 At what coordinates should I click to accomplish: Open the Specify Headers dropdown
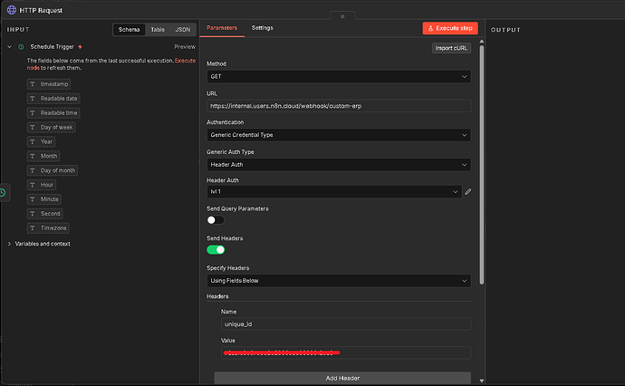pos(338,281)
